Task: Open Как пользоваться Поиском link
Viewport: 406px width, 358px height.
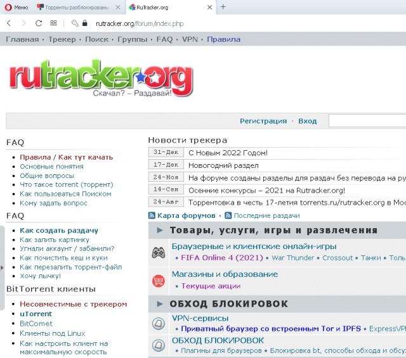Action: 65,194
